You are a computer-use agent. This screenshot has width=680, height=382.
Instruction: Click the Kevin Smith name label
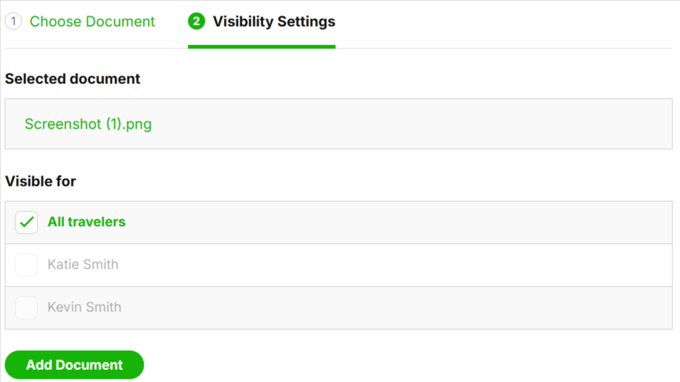coord(84,308)
